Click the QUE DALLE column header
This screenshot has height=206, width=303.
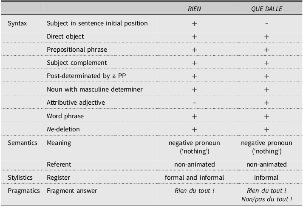pyautogui.click(x=267, y=8)
